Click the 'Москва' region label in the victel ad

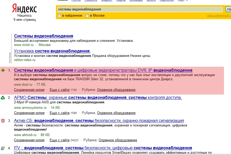[x=44, y=45]
